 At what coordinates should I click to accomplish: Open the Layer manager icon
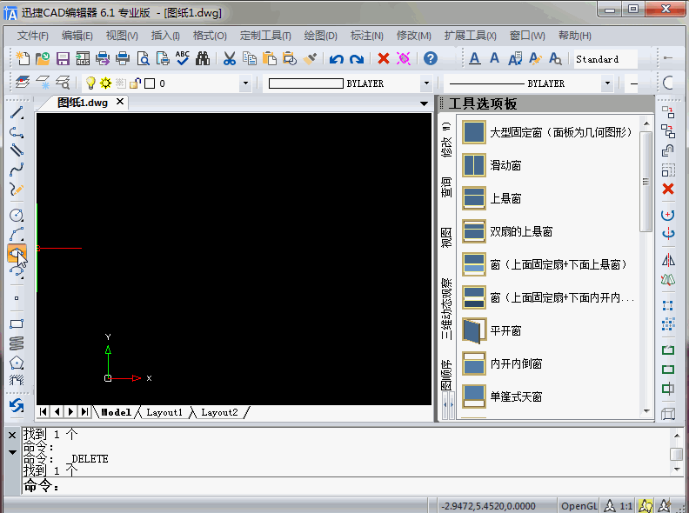pyautogui.click(x=23, y=83)
